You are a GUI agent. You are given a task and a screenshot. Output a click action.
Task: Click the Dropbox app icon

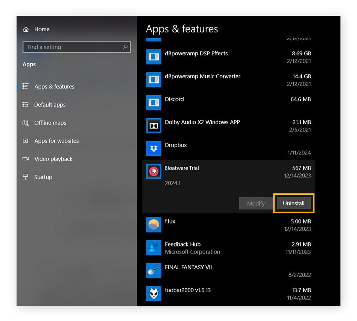coord(153,148)
